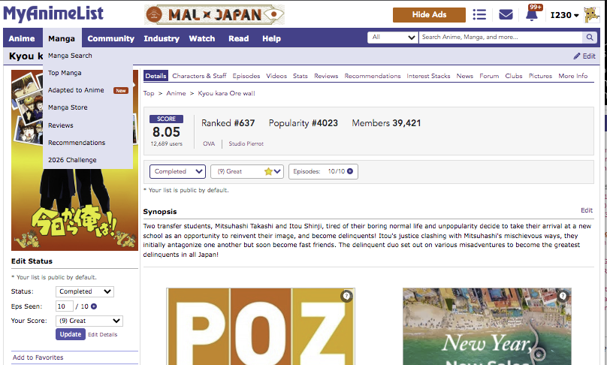Switch to News tab
607x365 pixels.
(x=464, y=76)
